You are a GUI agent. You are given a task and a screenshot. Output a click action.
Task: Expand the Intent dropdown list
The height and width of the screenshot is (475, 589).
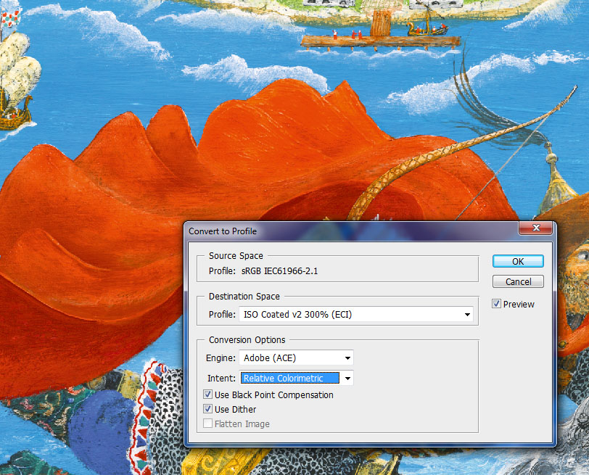296,378
